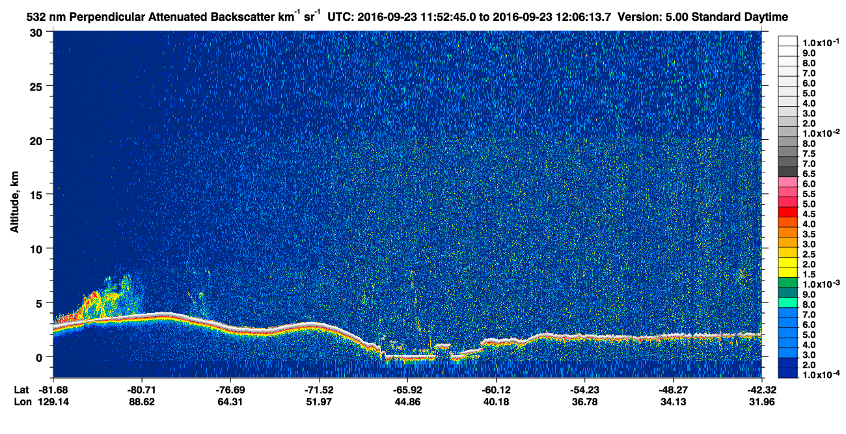Select latitude value -71.52
846x434 pixels.
coord(319,389)
